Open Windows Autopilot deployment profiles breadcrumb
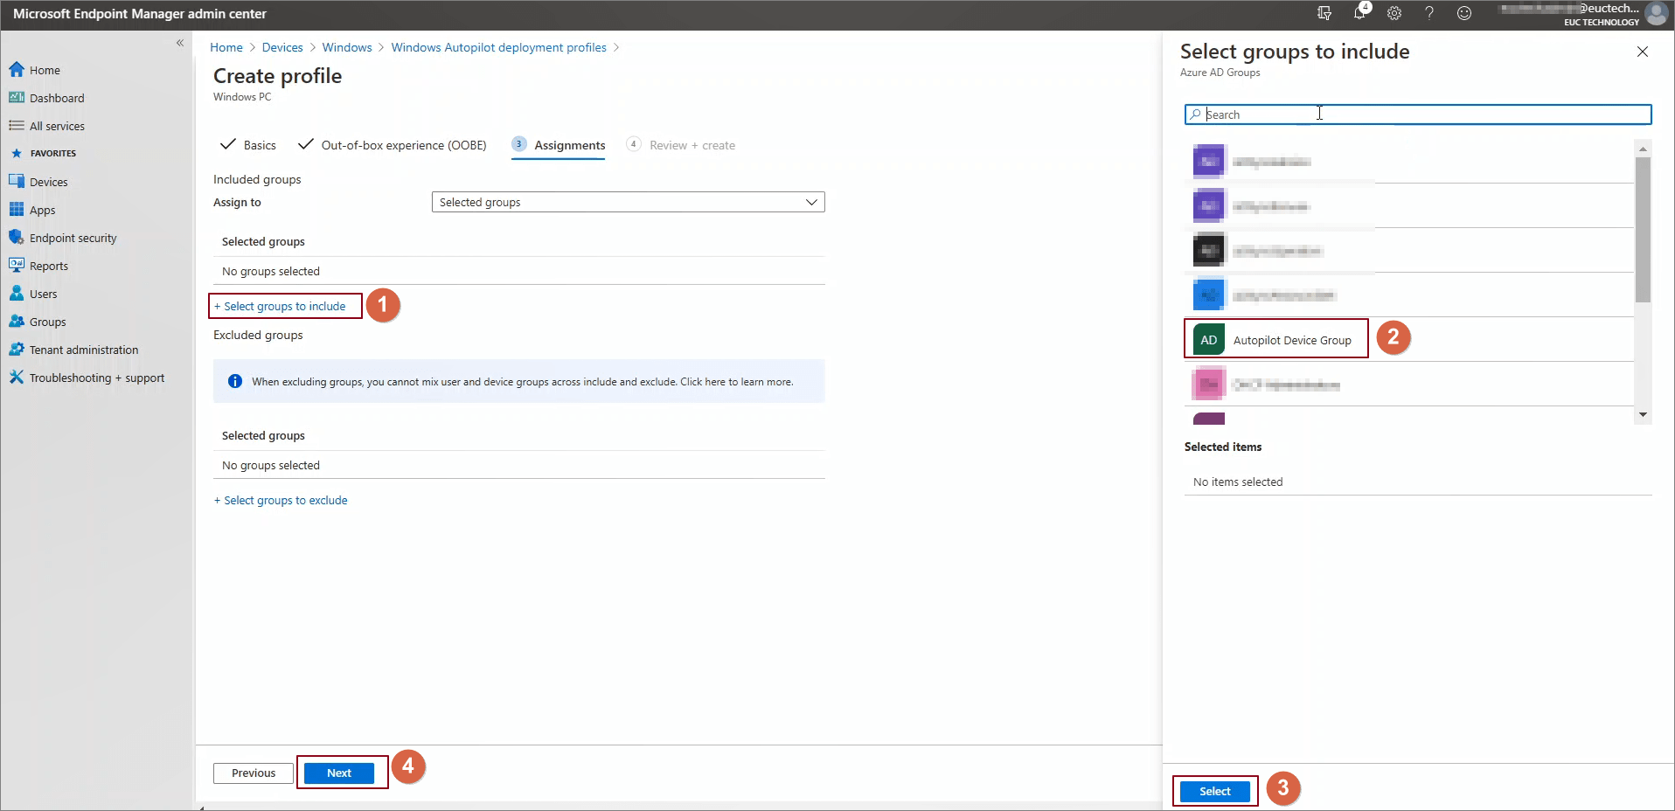Screen dimensions: 1675x811 499,47
